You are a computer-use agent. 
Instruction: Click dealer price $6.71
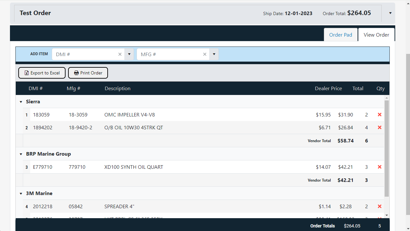click(325, 127)
